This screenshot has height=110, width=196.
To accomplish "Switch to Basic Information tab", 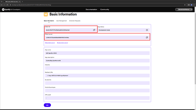I will 49,21.
